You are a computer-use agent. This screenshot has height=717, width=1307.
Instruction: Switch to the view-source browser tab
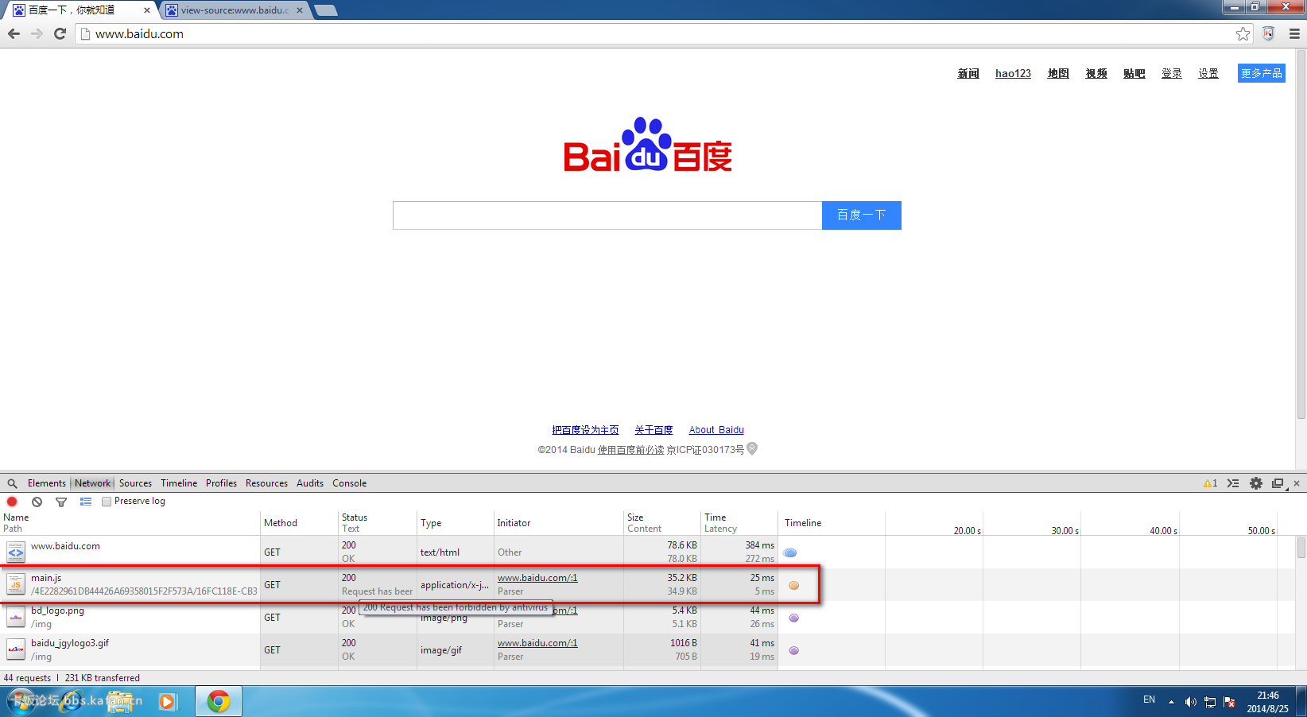pos(234,10)
